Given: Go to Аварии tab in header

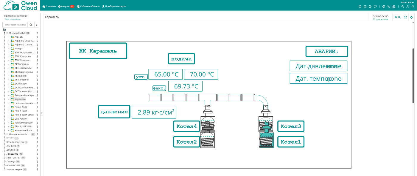Looking at the screenshot, I should (66, 6).
